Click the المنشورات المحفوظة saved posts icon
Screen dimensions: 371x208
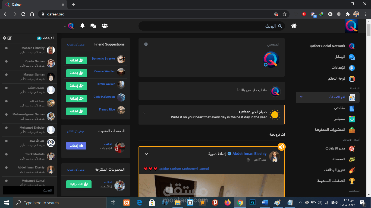point(352,130)
